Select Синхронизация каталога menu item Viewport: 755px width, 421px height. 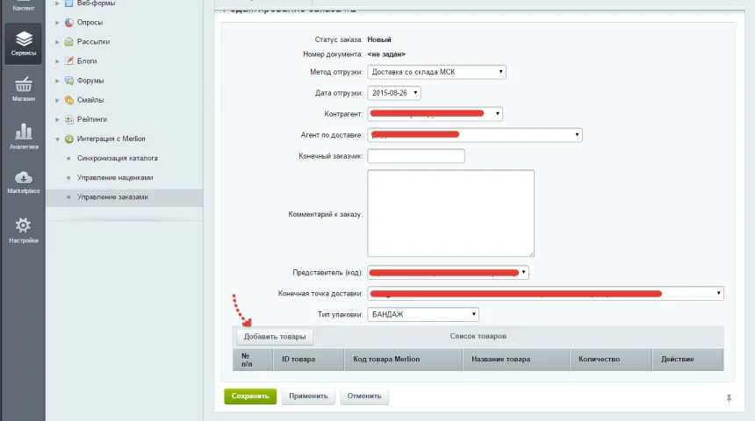(x=117, y=159)
